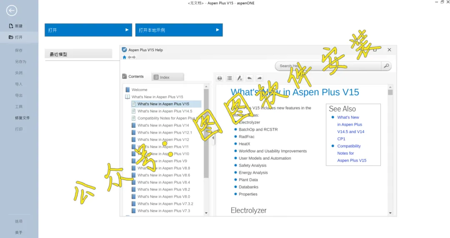Click the back arrow icon in Help toolbar

[x=250, y=78]
